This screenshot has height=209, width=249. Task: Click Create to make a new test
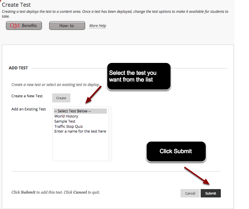[61, 98]
